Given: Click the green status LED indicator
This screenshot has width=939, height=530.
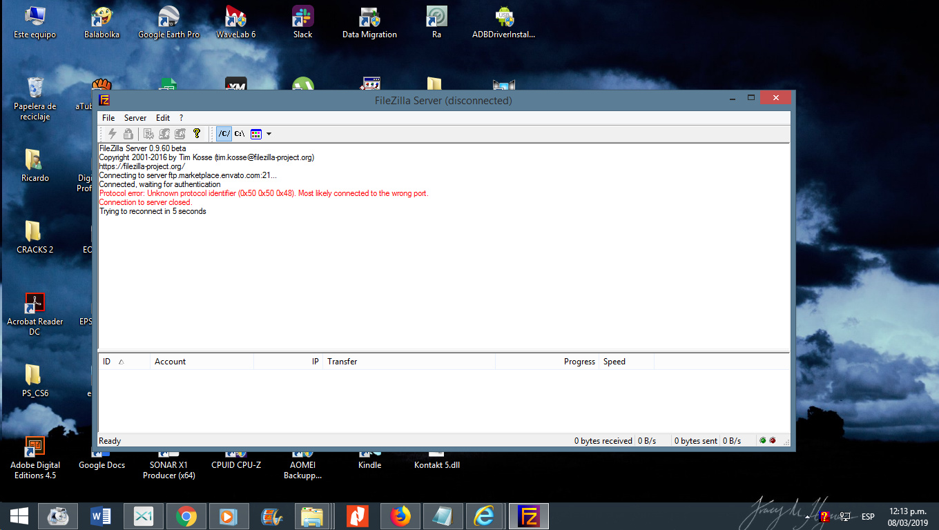Looking at the screenshot, I should coord(763,440).
